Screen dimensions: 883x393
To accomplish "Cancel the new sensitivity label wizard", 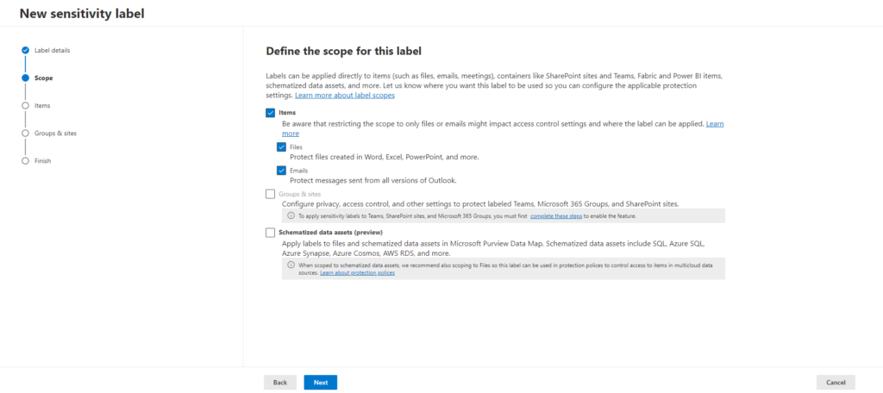I will point(836,383).
